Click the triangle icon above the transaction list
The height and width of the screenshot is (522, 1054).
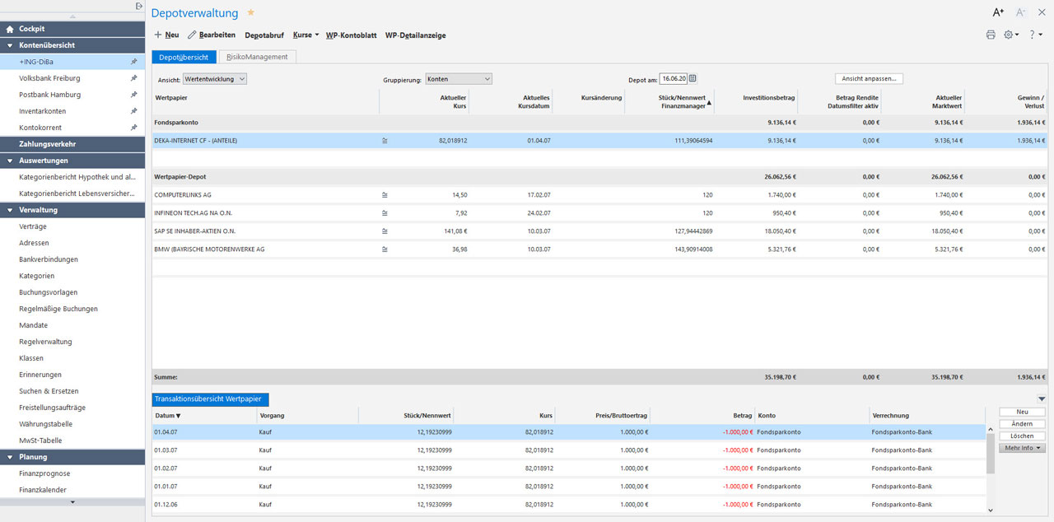point(1042,399)
